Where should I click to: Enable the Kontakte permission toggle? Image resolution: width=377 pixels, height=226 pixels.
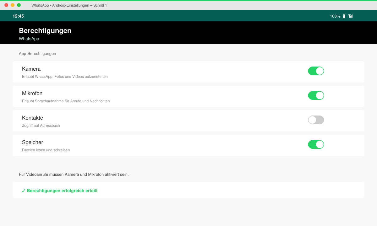coord(316,120)
